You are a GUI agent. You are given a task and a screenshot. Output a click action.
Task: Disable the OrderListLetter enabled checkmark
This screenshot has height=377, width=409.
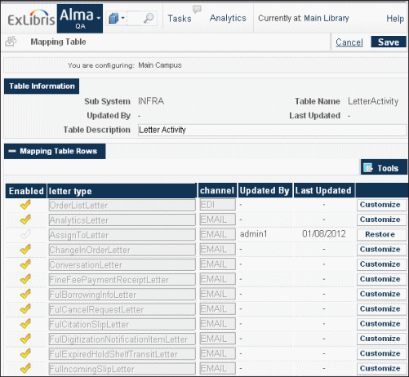[25, 205]
